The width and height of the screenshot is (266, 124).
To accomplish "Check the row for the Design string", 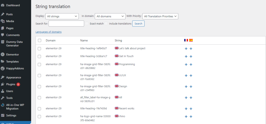I will pos(39,87).
